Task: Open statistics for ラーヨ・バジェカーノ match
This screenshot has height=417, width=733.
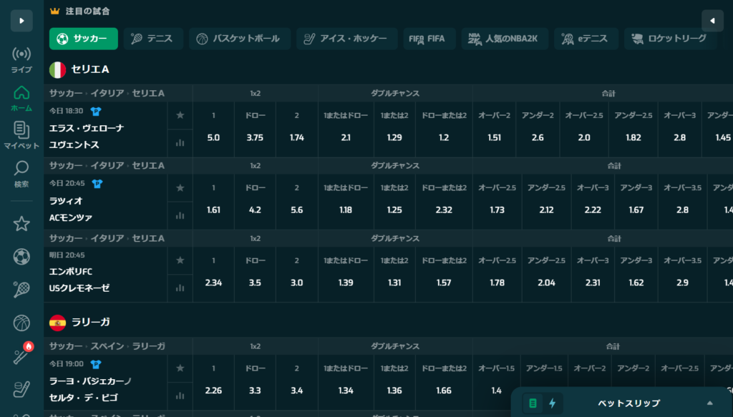Action: tap(180, 396)
